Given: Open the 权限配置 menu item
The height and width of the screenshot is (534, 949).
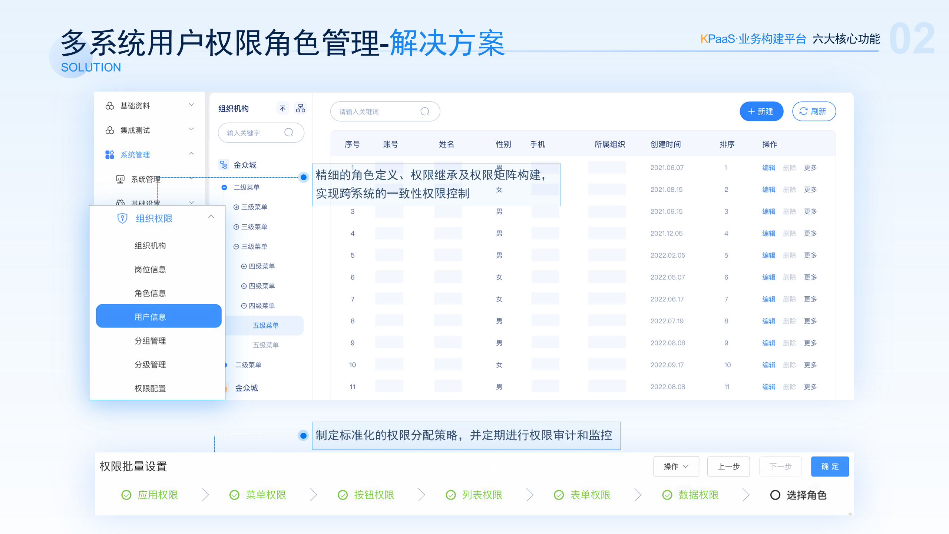Looking at the screenshot, I should 150,388.
